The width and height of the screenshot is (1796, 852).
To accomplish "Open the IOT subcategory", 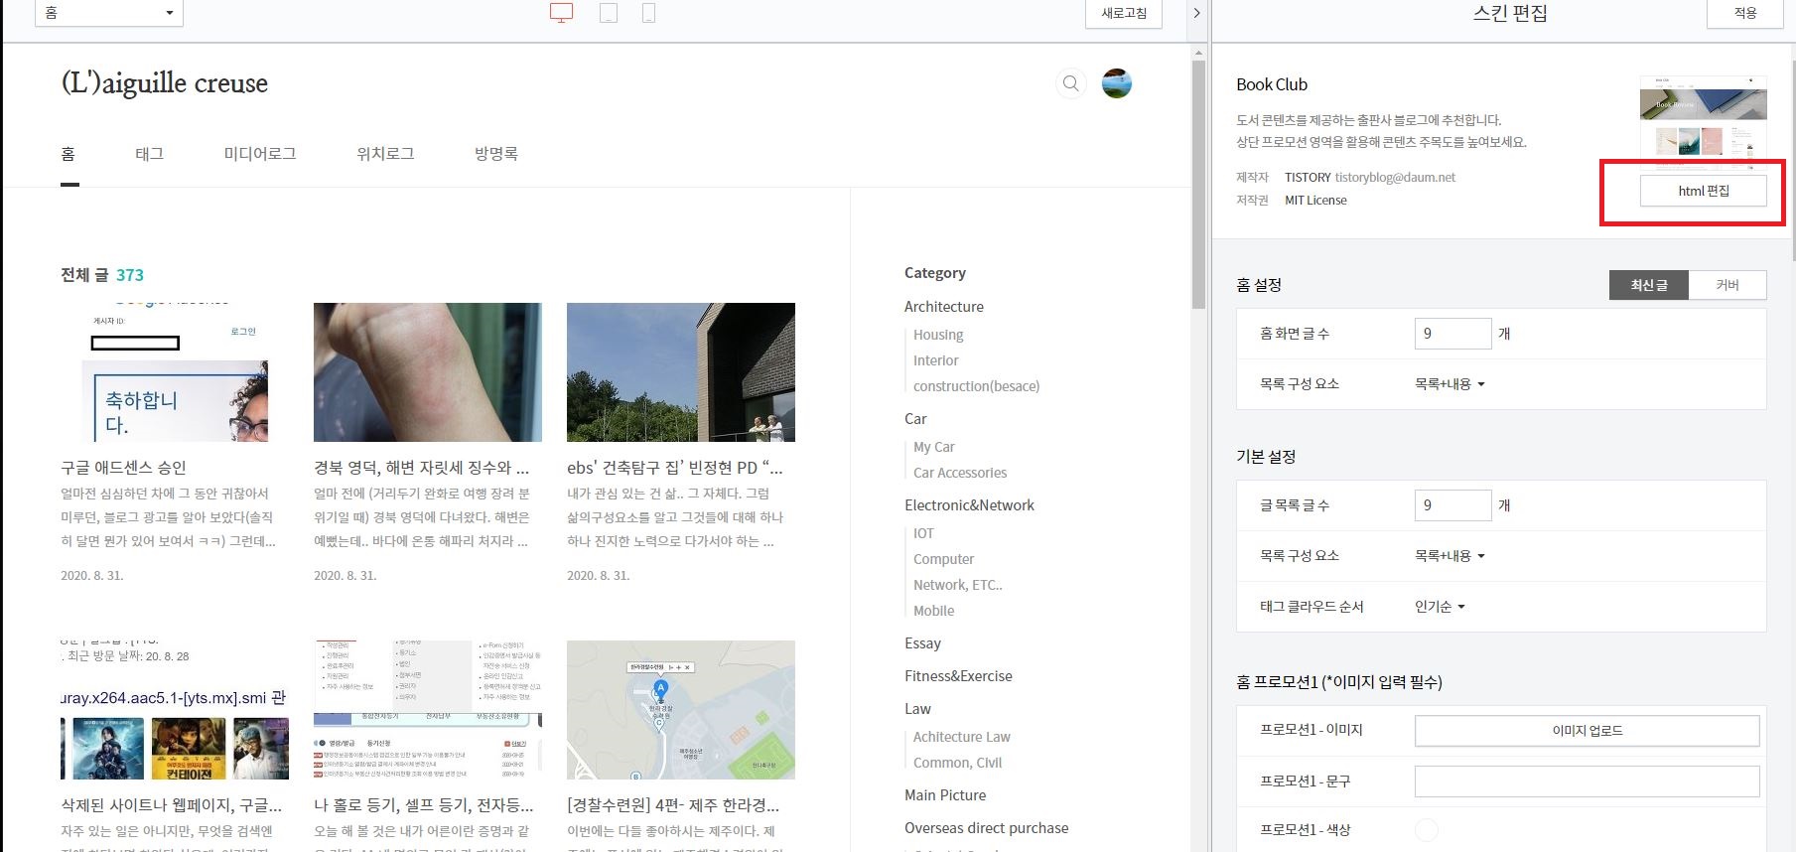I will pos(923,533).
